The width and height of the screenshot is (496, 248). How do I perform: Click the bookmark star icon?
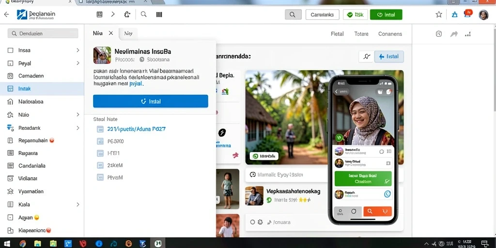point(439,14)
